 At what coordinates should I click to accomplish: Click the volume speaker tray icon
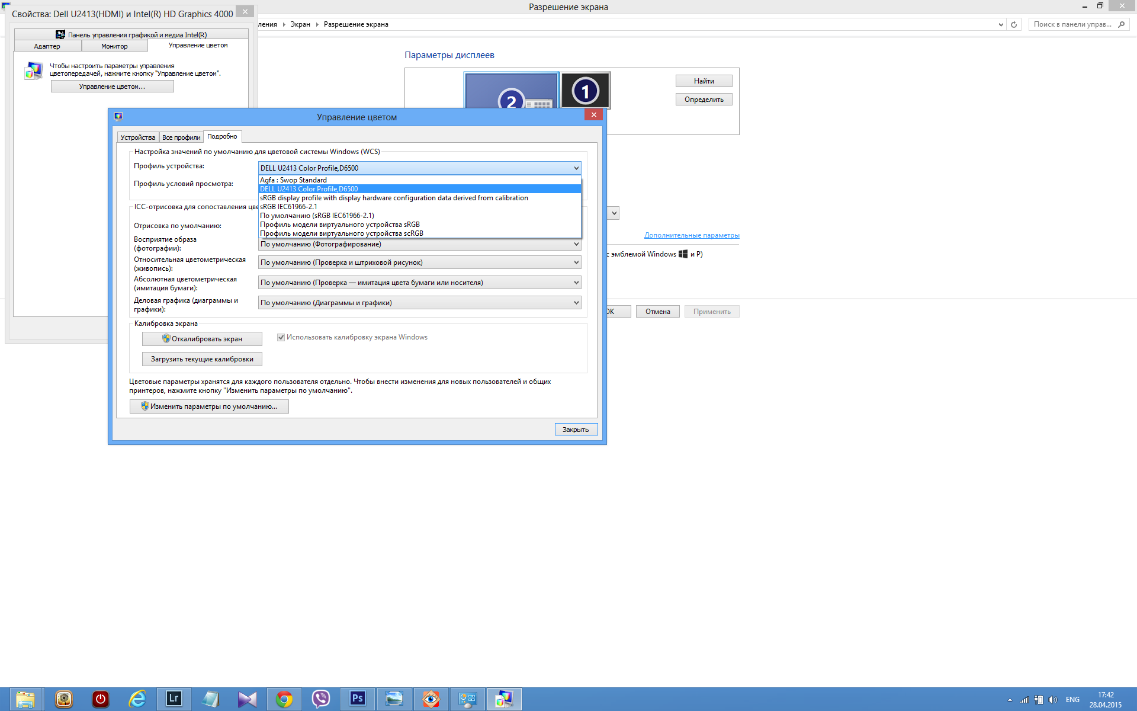pyautogui.click(x=1052, y=700)
